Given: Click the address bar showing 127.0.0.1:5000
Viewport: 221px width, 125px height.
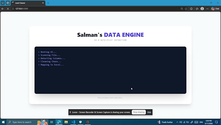Looking at the screenshot, I should pyautogui.click(x=96, y=8).
